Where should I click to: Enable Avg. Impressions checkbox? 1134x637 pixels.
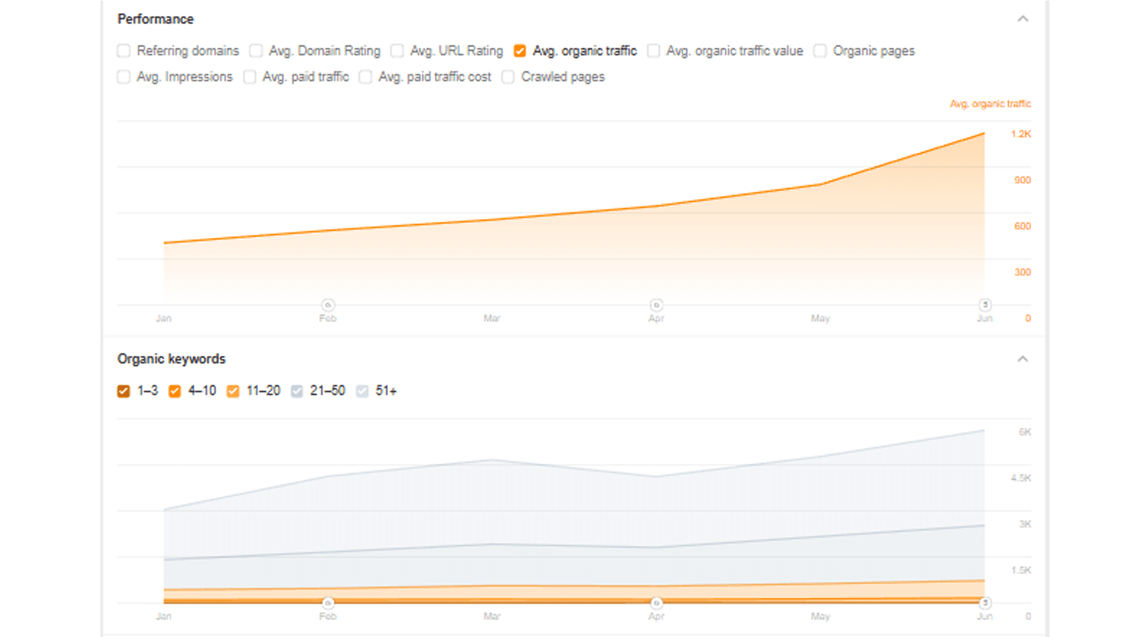123,77
